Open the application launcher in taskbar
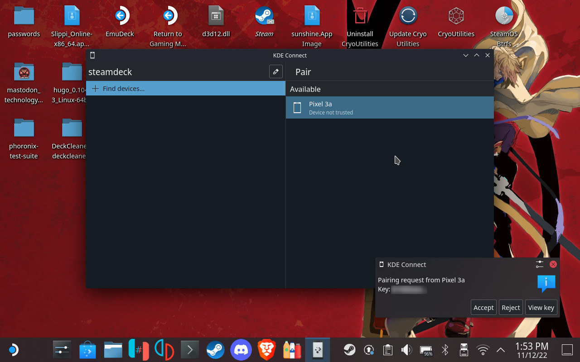The height and width of the screenshot is (362, 580). (x=13, y=350)
